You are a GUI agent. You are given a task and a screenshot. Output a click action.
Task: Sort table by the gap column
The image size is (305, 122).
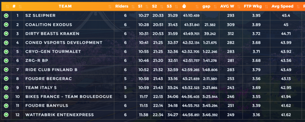pyautogui.click(x=206, y=6)
